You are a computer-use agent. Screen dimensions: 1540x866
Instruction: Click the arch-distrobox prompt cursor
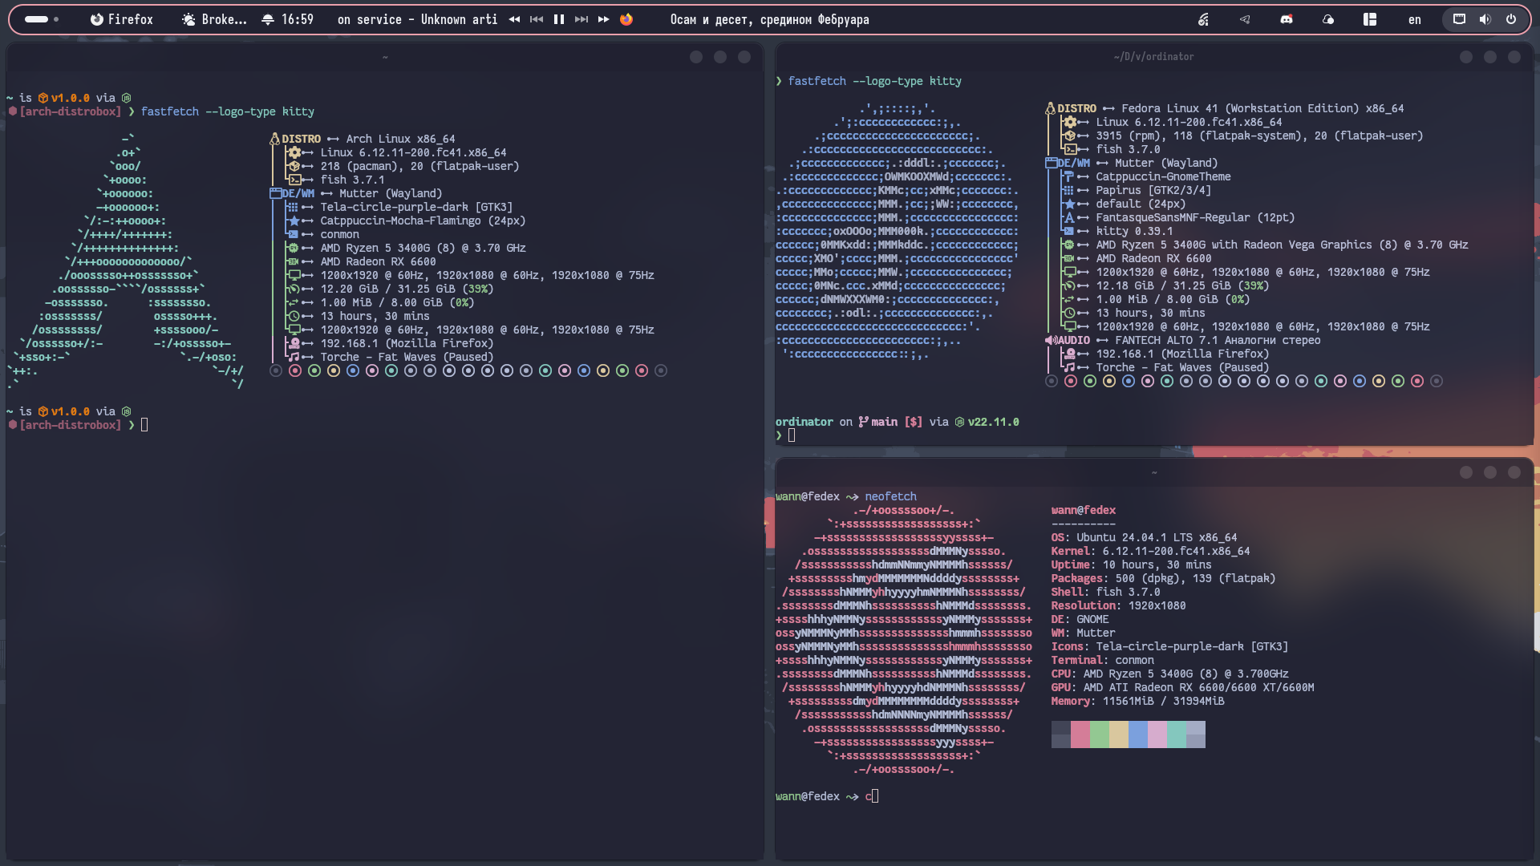[x=144, y=425]
